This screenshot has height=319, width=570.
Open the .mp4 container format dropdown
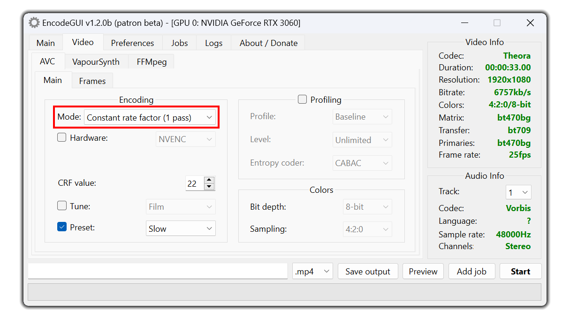pyautogui.click(x=312, y=271)
